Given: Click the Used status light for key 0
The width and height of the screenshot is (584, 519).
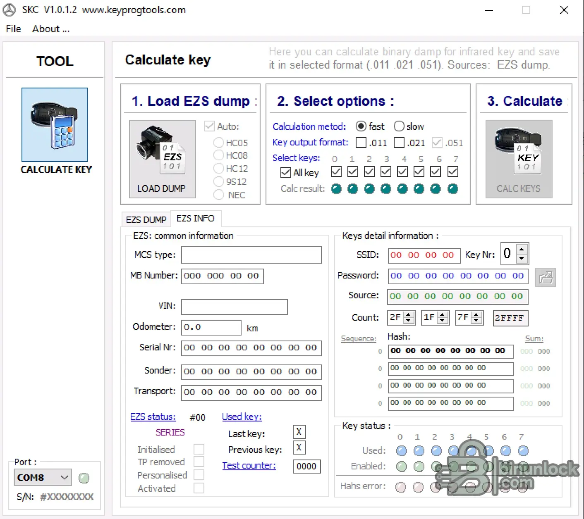Looking at the screenshot, I should coord(401,451).
